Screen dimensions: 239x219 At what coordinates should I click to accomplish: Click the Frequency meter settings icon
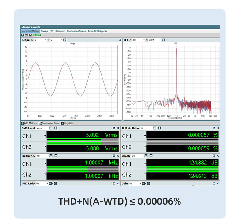pos(56,156)
